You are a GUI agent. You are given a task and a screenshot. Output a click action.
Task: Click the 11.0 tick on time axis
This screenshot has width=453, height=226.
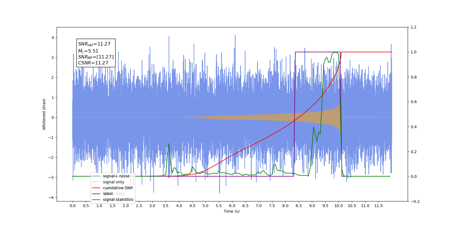click(365, 206)
